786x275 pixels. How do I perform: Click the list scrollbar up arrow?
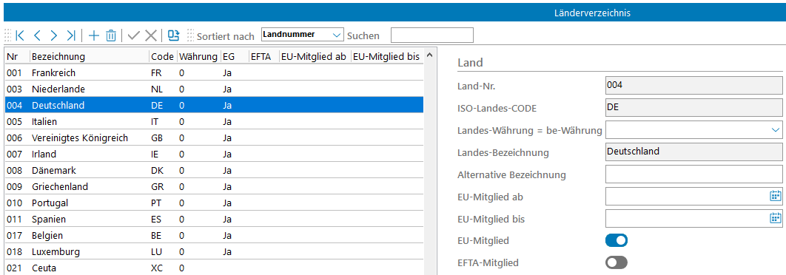[429, 55]
